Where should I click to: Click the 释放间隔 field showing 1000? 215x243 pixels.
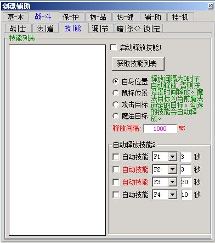[x=160, y=129]
